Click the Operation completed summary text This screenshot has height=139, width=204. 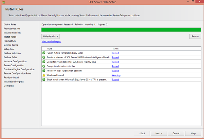75,24
